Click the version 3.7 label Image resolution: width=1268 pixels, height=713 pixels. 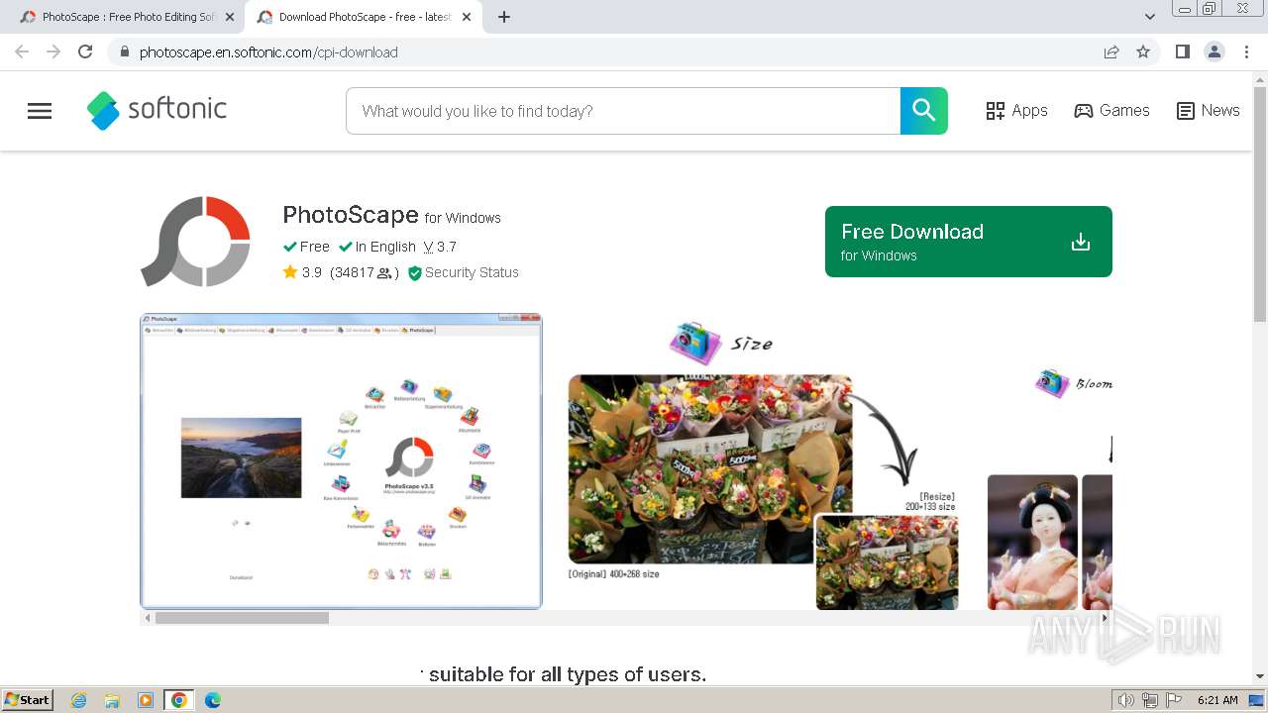pyautogui.click(x=440, y=247)
